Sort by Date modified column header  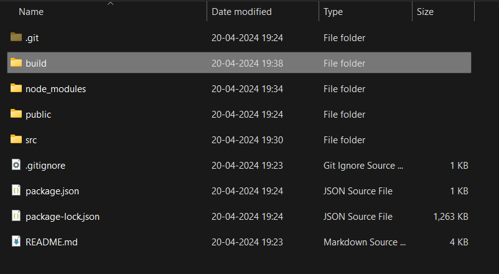pyautogui.click(x=241, y=12)
